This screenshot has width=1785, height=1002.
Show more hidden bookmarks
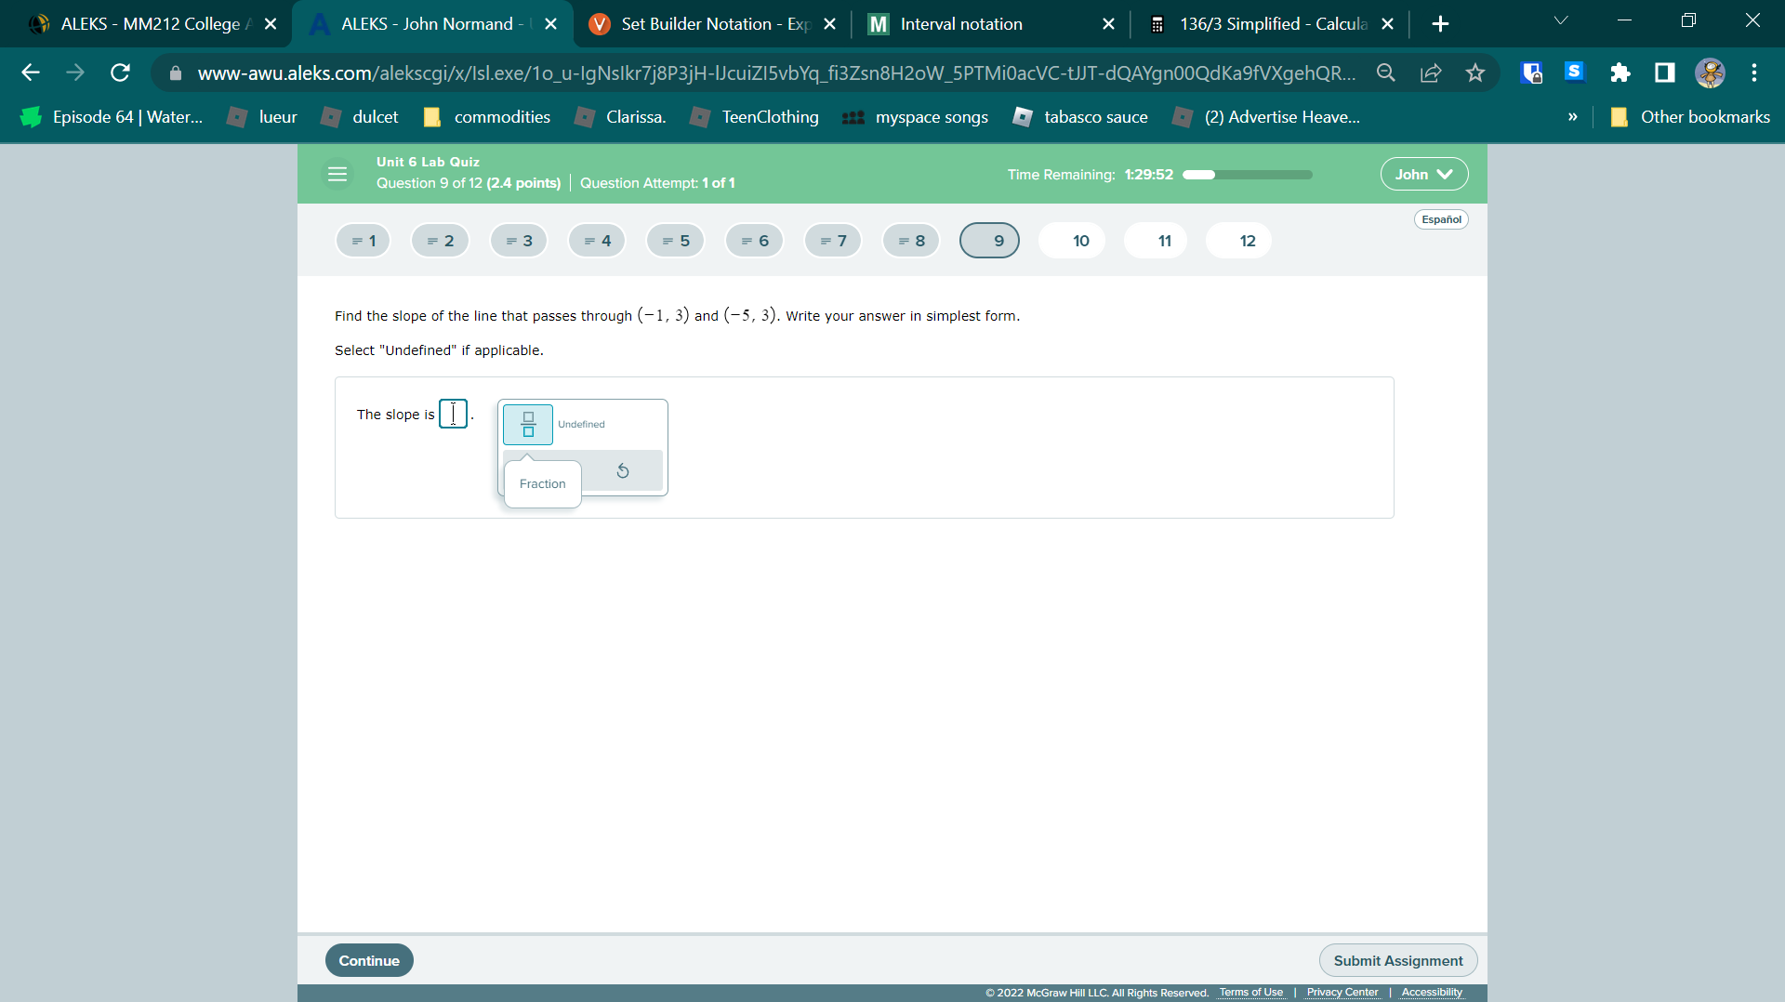click(x=1573, y=117)
